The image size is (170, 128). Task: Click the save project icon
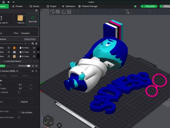[x=4, y=2]
